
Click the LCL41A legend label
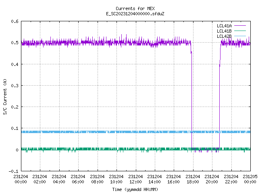coord(224,26)
